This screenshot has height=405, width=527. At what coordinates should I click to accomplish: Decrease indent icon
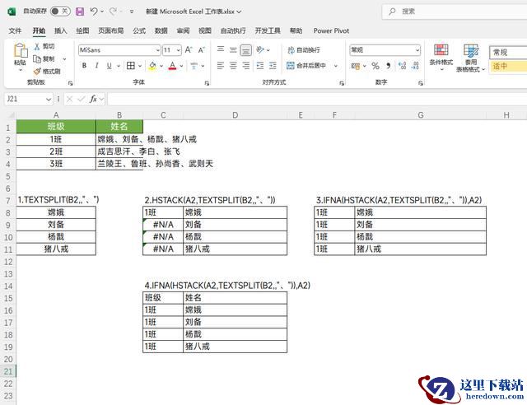[260, 66]
